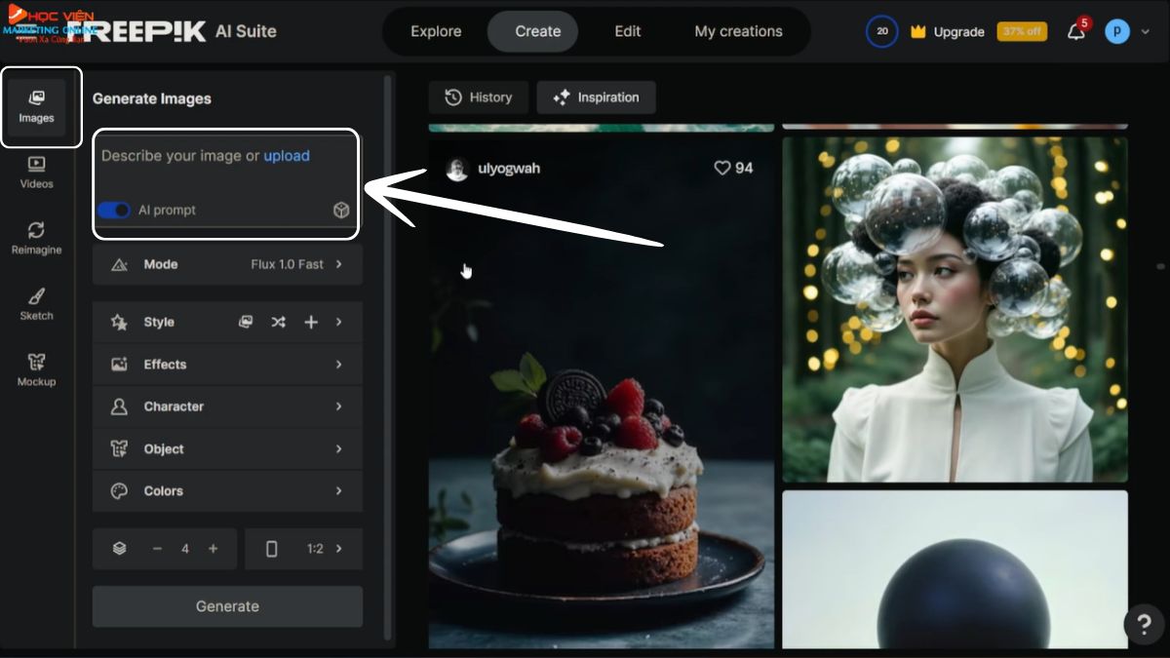Open the 1:2 aspect ratio selector
The height and width of the screenshot is (658, 1170).
click(x=303, y=549)
